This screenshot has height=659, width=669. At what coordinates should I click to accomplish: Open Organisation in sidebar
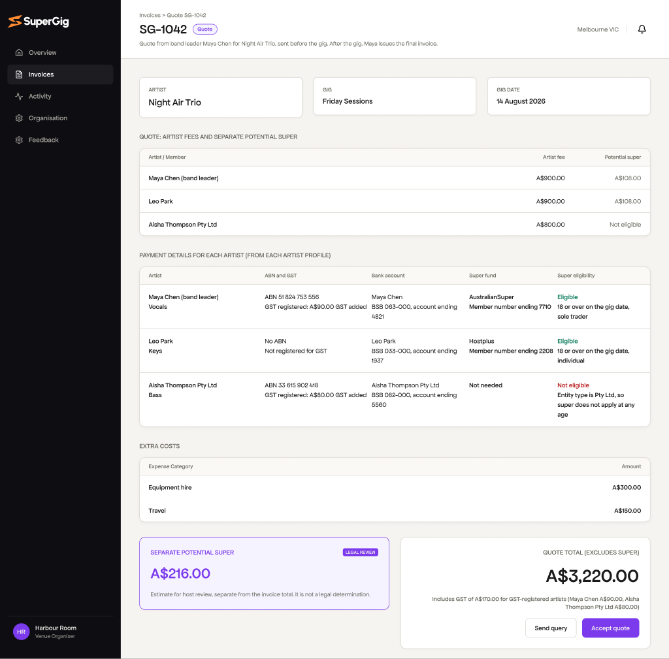click(x=60, y=118)
